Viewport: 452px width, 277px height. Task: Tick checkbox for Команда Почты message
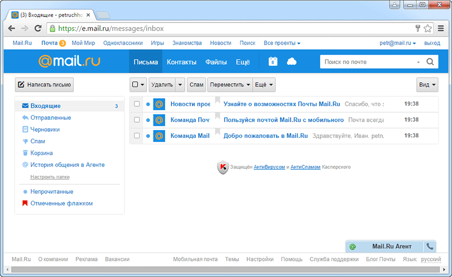click(x=137, y=120)
